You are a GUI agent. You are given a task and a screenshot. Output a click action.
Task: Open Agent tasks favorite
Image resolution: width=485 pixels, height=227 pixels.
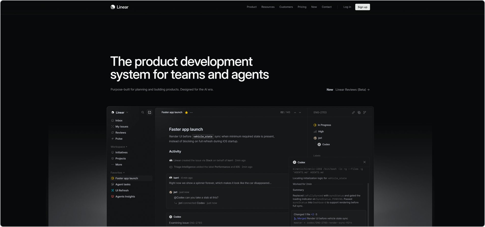pyautogui.click(x=123, y=185)
